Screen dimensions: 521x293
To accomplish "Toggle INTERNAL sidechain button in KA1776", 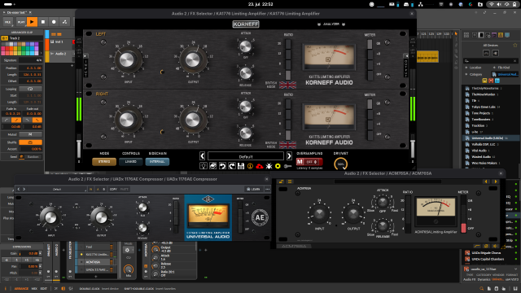I will click(x=157, y=162).
